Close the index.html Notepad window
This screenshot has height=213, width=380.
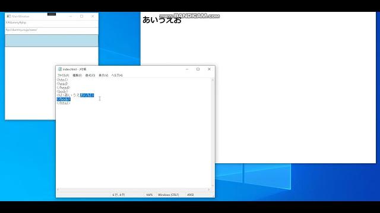point(209,69)
